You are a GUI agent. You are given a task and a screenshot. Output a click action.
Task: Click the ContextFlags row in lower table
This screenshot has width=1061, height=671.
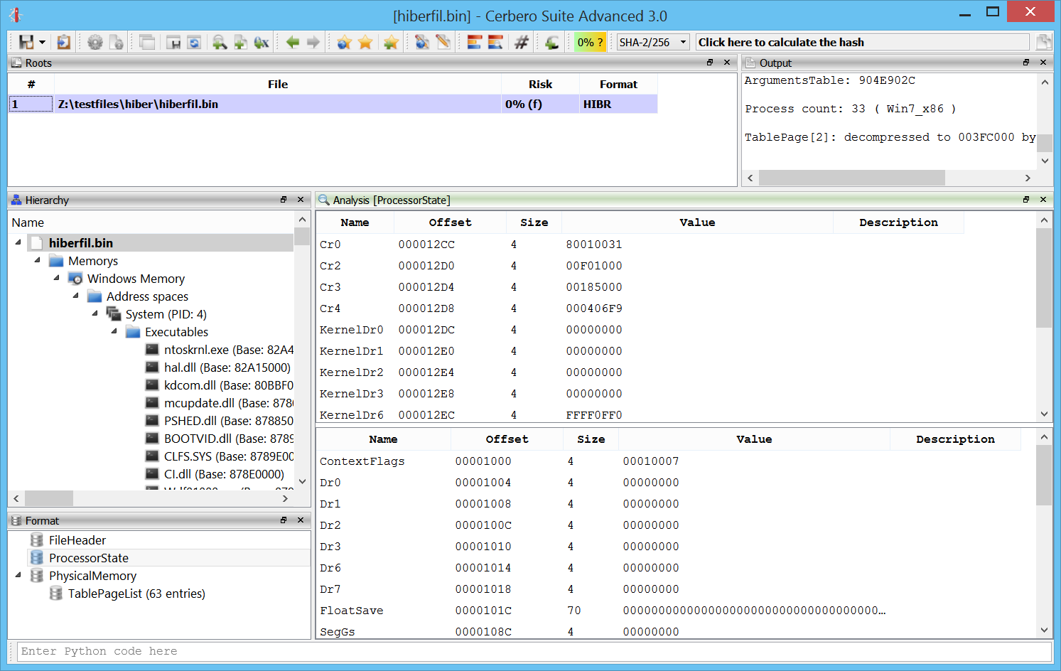pyautogui.click(x=668, y=461)
